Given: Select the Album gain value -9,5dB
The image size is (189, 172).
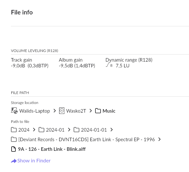Looking at the screenshot, I should (x=66, y=66).
